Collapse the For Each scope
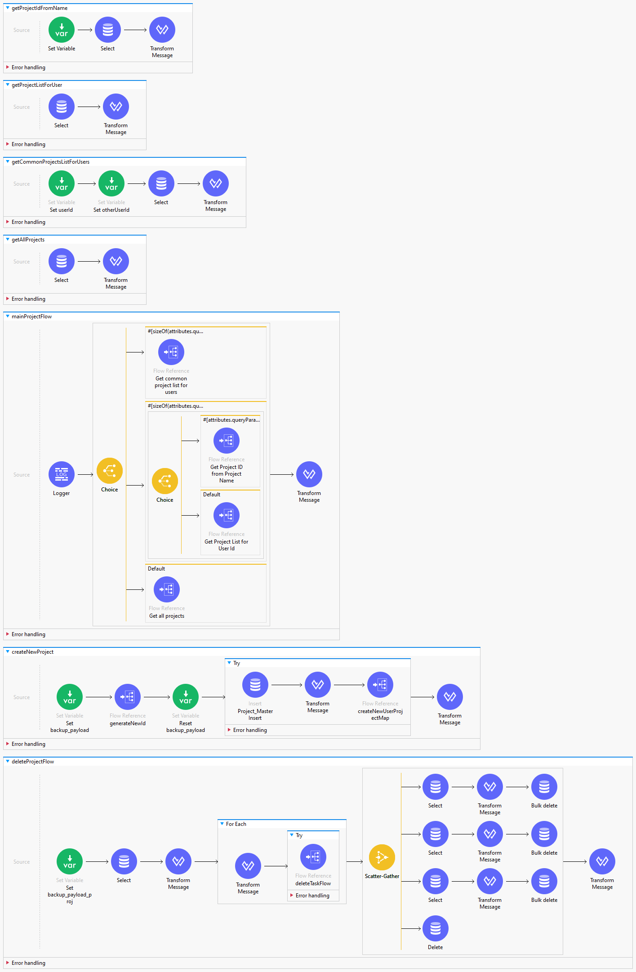 (222, 824)
